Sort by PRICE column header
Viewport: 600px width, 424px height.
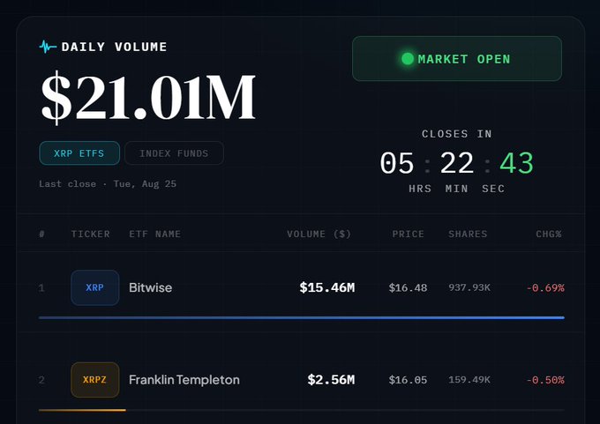pyautogui.click(x=408, y=234)
